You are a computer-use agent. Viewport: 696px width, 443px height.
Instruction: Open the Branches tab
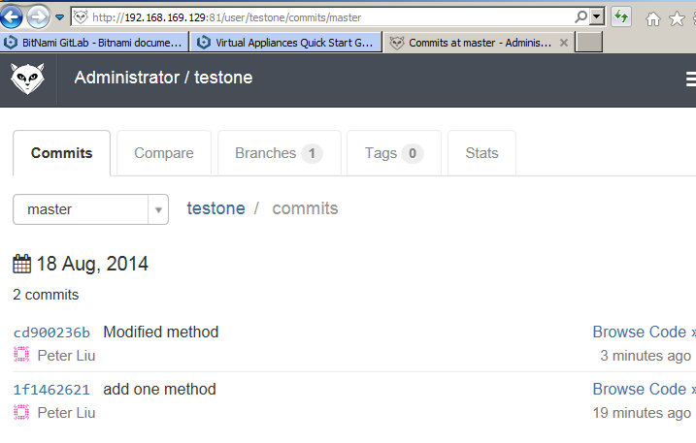click(280, 153)
